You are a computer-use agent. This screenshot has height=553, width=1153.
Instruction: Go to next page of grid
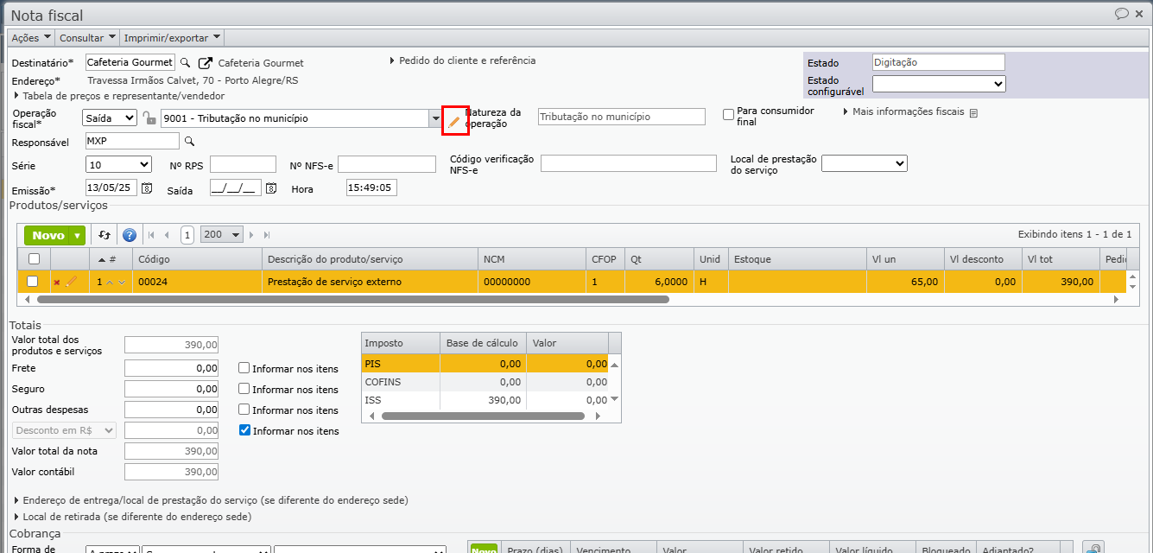click(252, 235)
